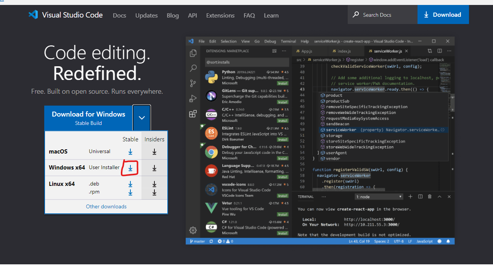
Task: Open terminal panel ellipsis menu
Action: point(324,197)
